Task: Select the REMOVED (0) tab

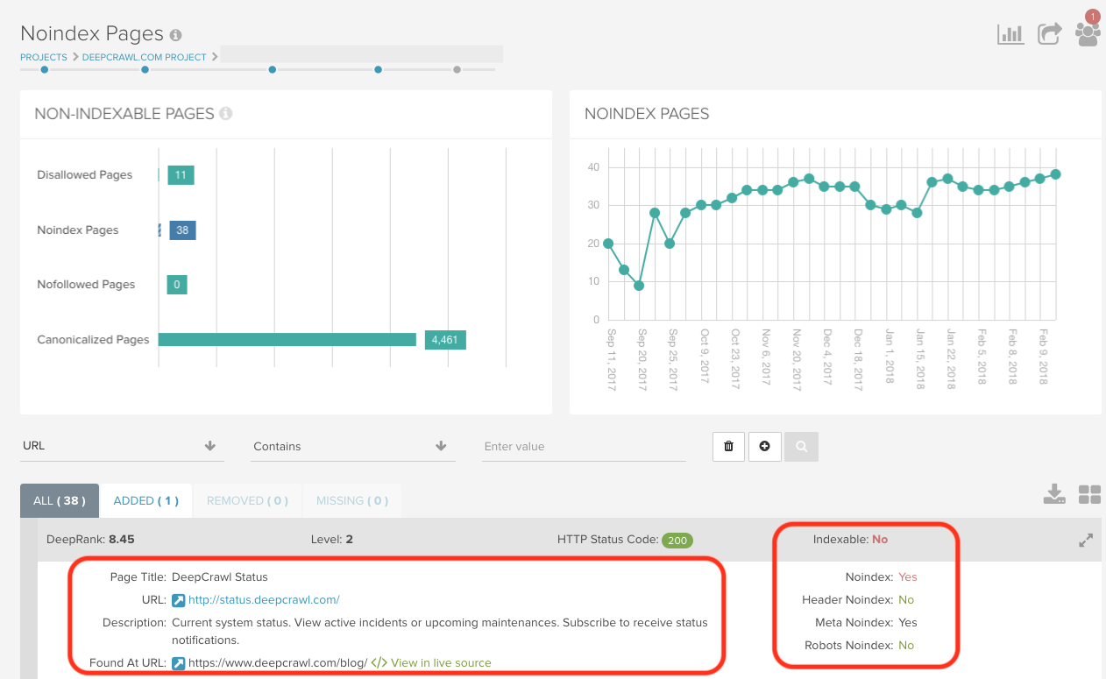Action: pos(248,501)
